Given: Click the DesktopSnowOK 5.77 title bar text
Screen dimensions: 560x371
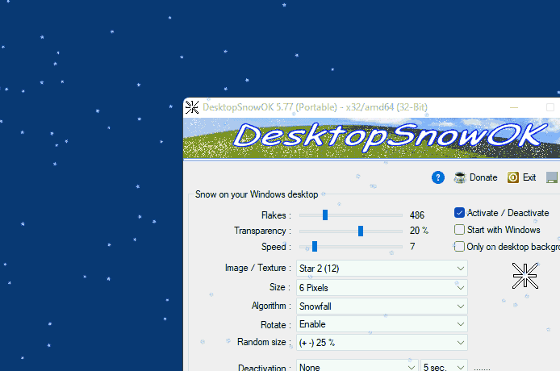Looking at the screenshot, I should (315, 107).
